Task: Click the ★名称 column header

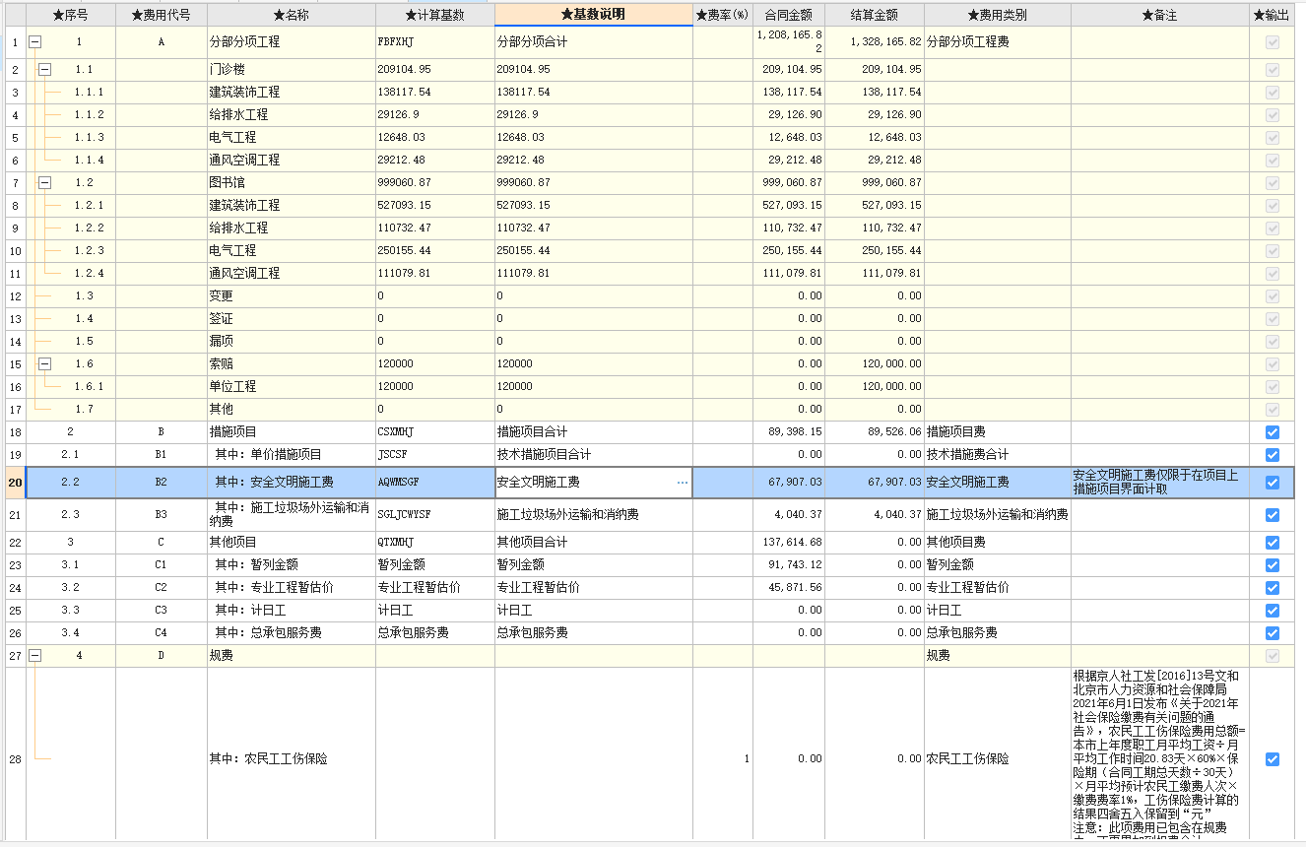Action: 292,15
